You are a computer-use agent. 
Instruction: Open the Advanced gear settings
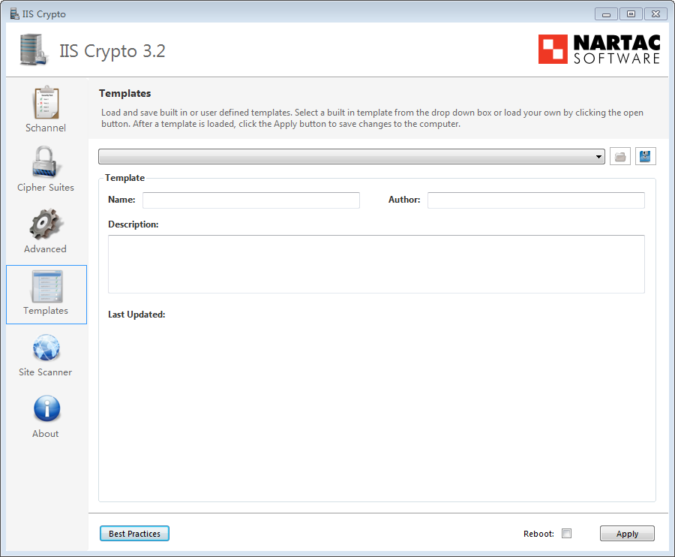(x=46, y=231)
